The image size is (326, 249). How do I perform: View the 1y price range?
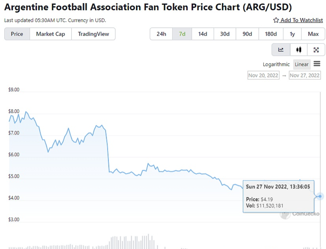[x=292, y=34]
